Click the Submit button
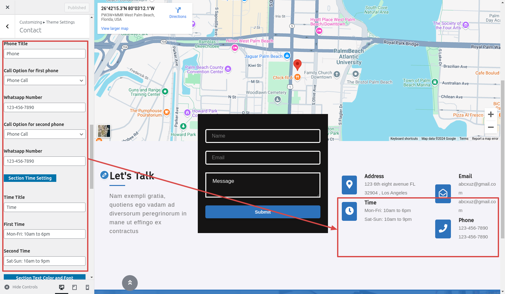Image resolution: width=505 pixels, height=294 pixels. pyautogui.click(x=263, y=212)
